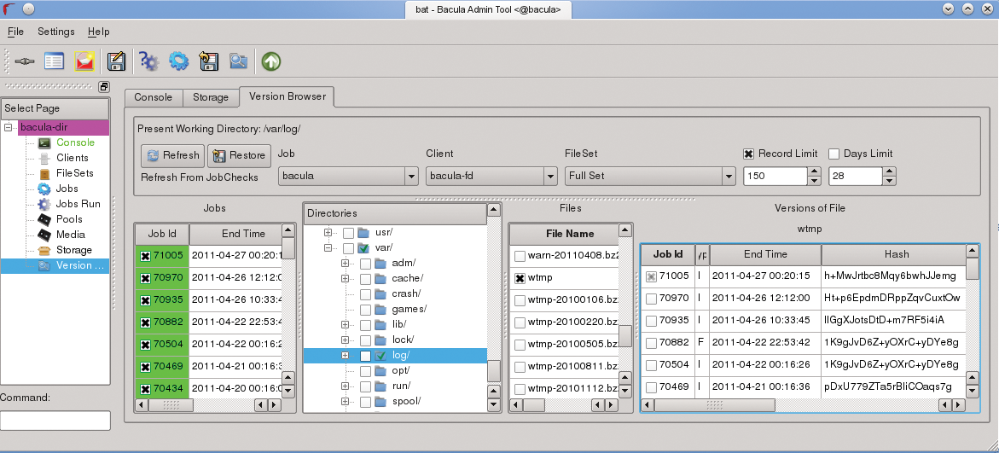999x453 pixels.
Task: Click the Restore button
Action: click(240, 155)
